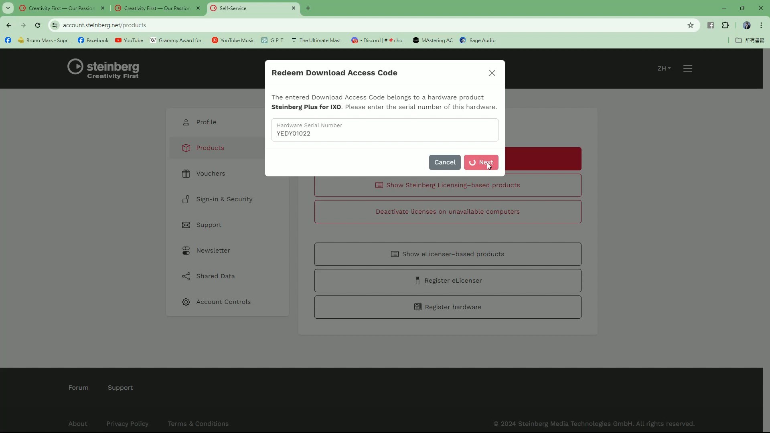Switch to the first Creativity First tab
Image resolution: width=770 pixels, height=433 pixels.
click(x=60, y=8)
